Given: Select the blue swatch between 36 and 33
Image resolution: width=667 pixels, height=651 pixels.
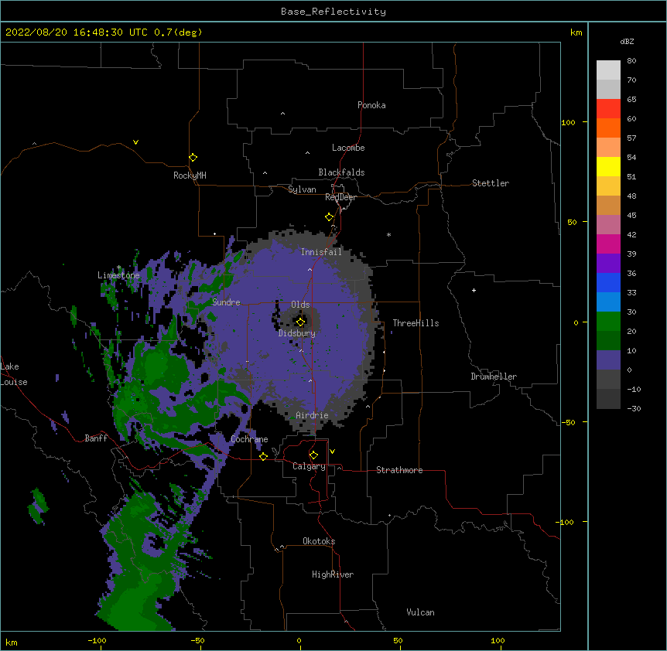Looking at the screenshot, I should tap(608, 283).
